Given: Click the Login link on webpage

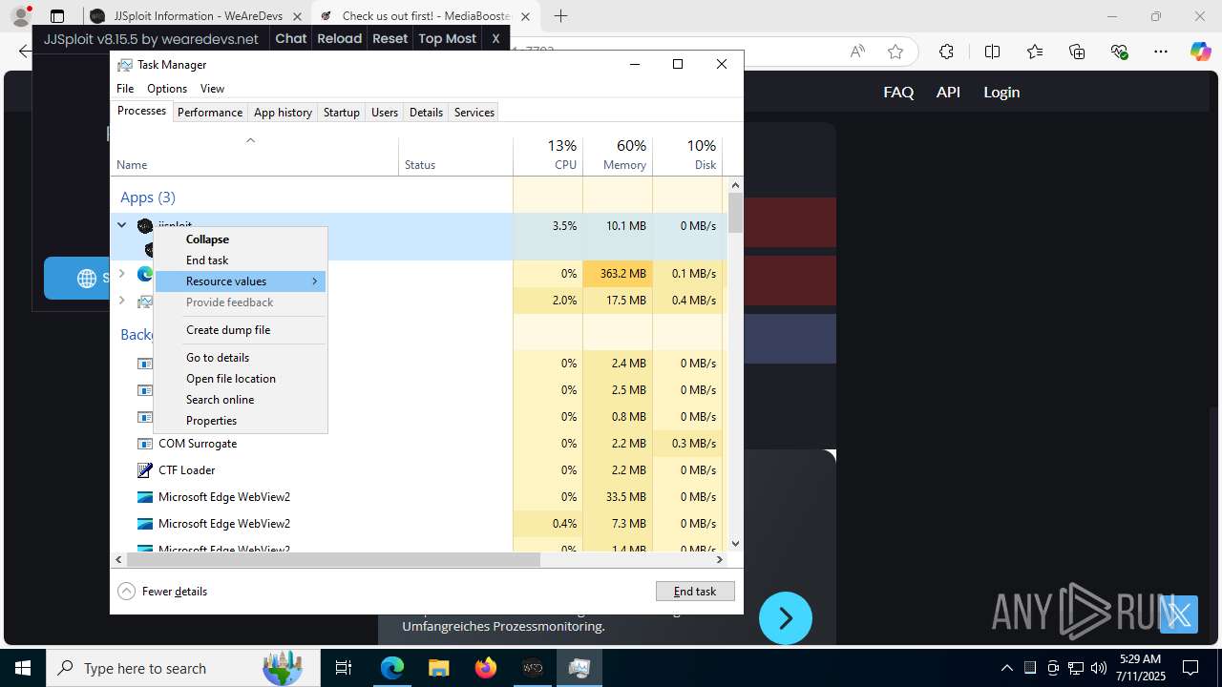Looking at the screenshot, I should (1001, 93).
